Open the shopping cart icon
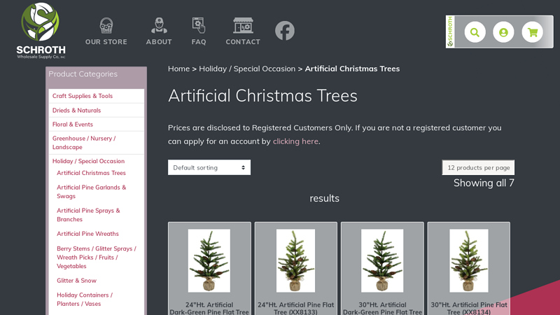 [532, 32]
